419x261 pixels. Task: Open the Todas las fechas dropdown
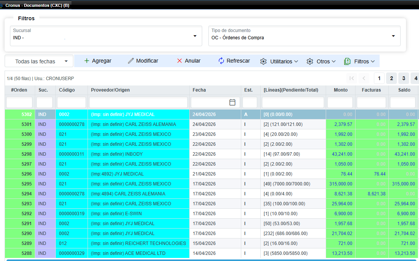pos(39,61)
